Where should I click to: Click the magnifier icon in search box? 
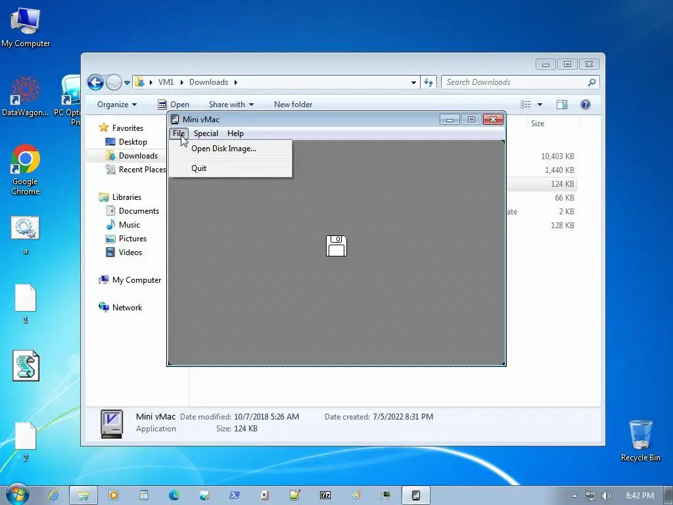point(592,82)
